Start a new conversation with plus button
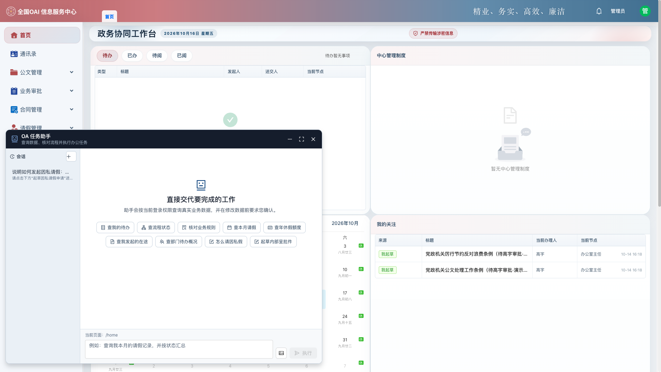Screen dimensions: 661x372 click(71, 156)
